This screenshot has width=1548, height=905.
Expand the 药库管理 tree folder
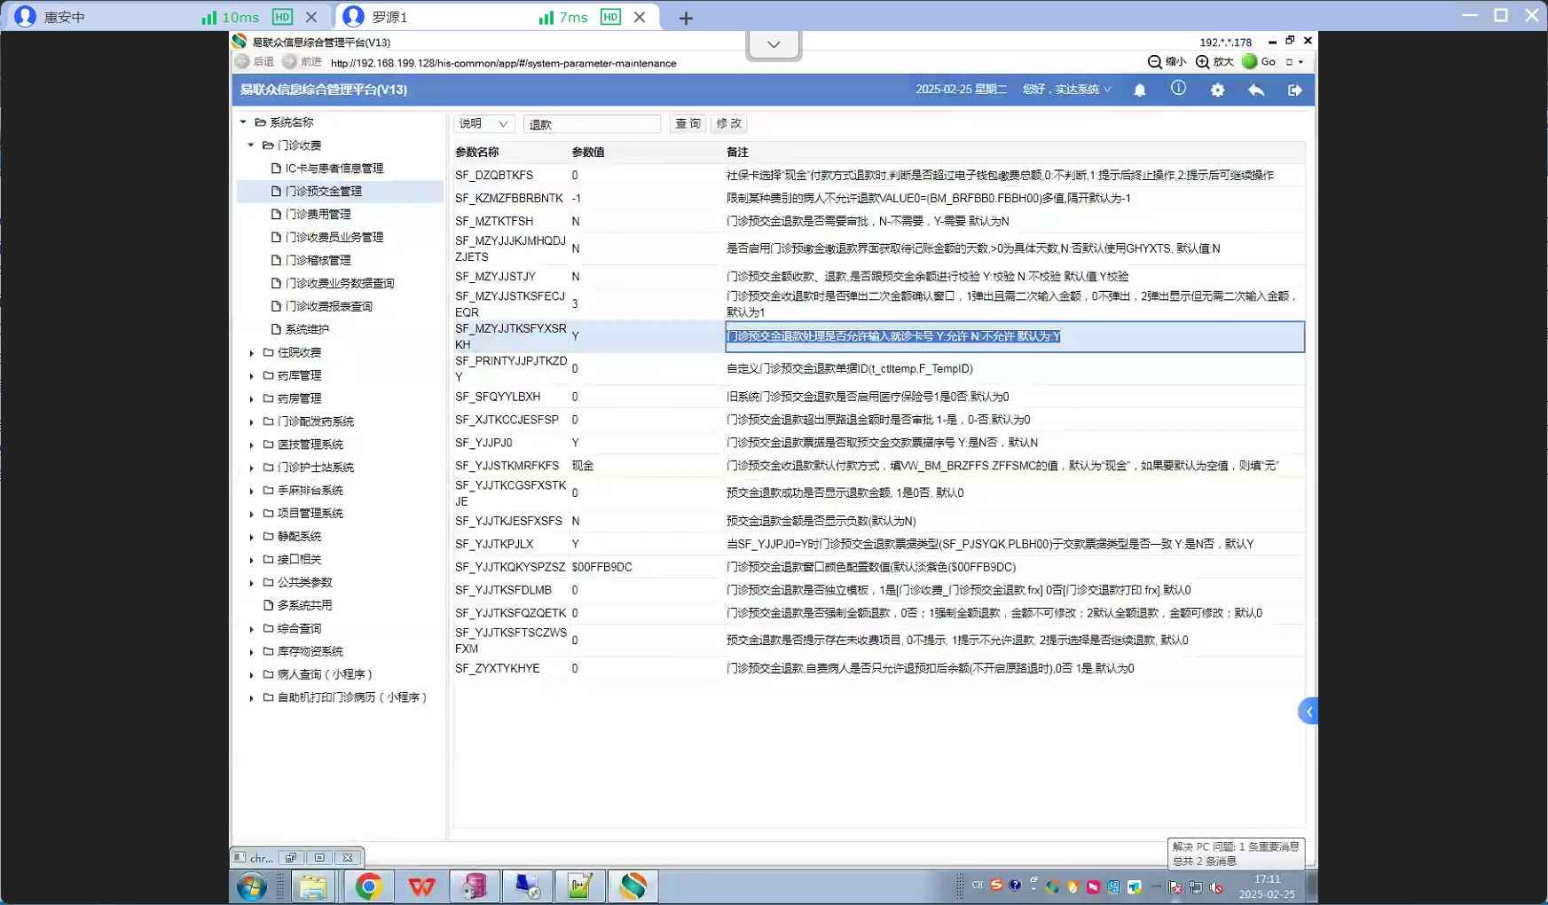click(x=251, y=376)
